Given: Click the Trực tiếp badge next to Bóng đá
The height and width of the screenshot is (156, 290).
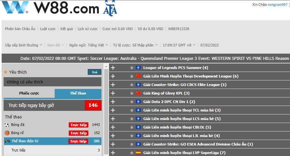Looking at the screenshot, I should tap(79, 125).
